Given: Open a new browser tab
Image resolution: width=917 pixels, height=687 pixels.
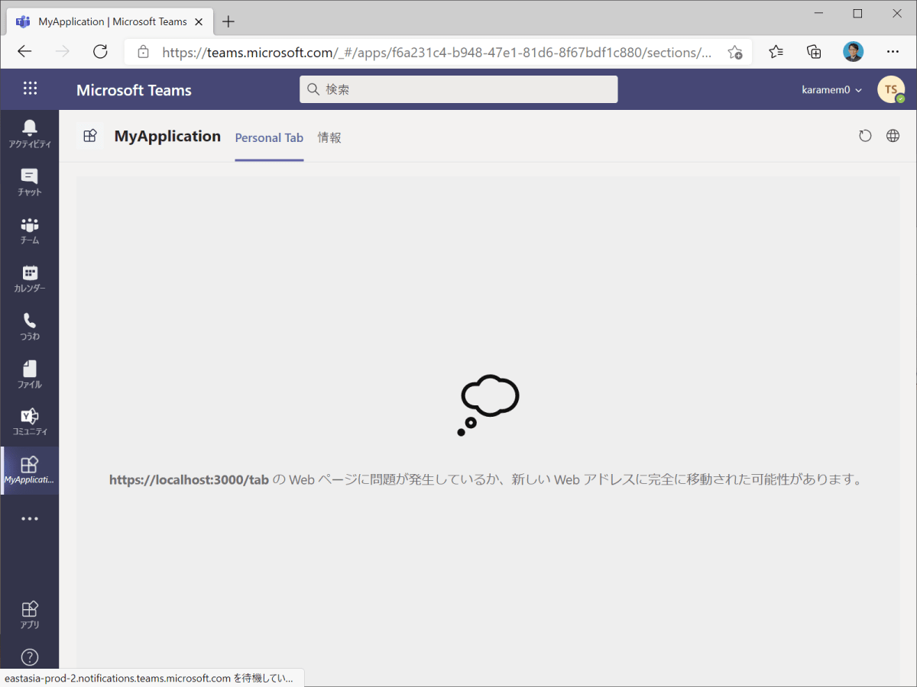Looking at the screenshot, I should tap(228, 21).
